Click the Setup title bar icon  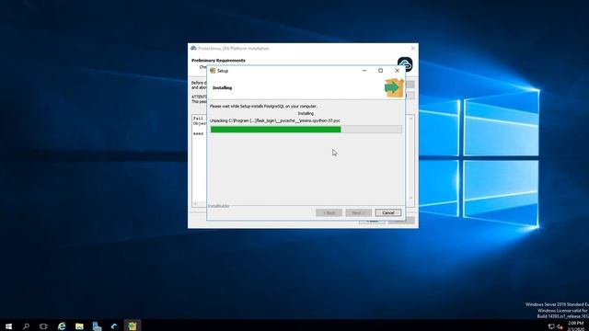213,71
